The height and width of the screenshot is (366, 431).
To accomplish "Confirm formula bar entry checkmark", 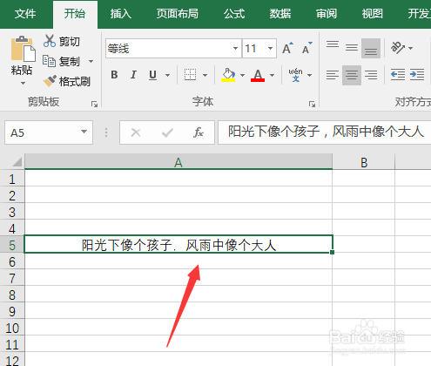I will tap(167, 132).
